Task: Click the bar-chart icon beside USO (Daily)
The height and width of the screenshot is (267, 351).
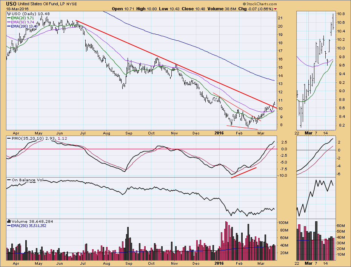Action: pos(9,14)
